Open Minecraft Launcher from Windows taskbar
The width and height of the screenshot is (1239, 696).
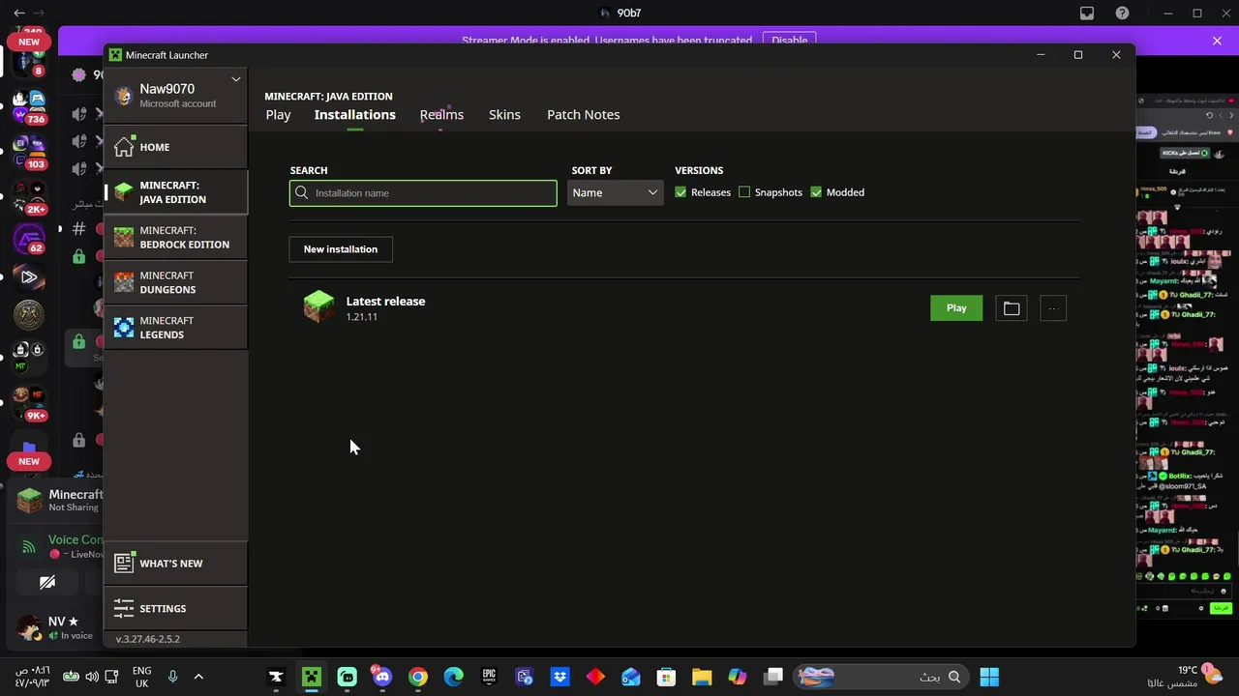point(312,677)
